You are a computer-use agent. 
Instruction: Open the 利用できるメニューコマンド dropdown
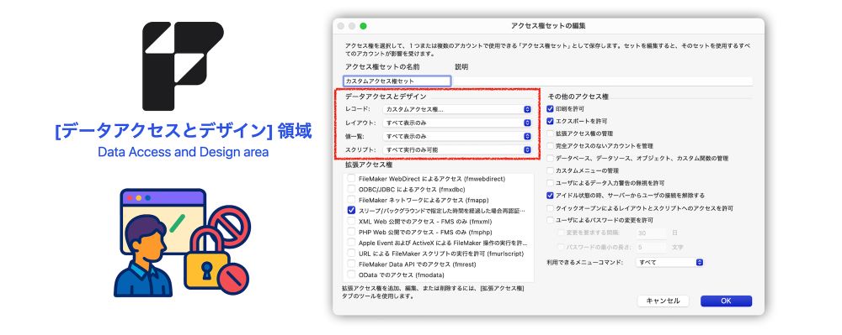click(x=669, y=262)
